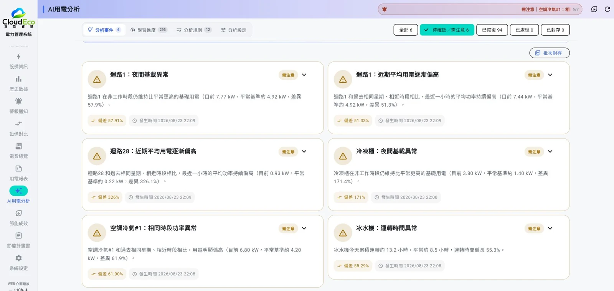614x291 pixels.
Task: Click 偏差 55.29% tag on 冰水機 card
Action: point(353,266)
